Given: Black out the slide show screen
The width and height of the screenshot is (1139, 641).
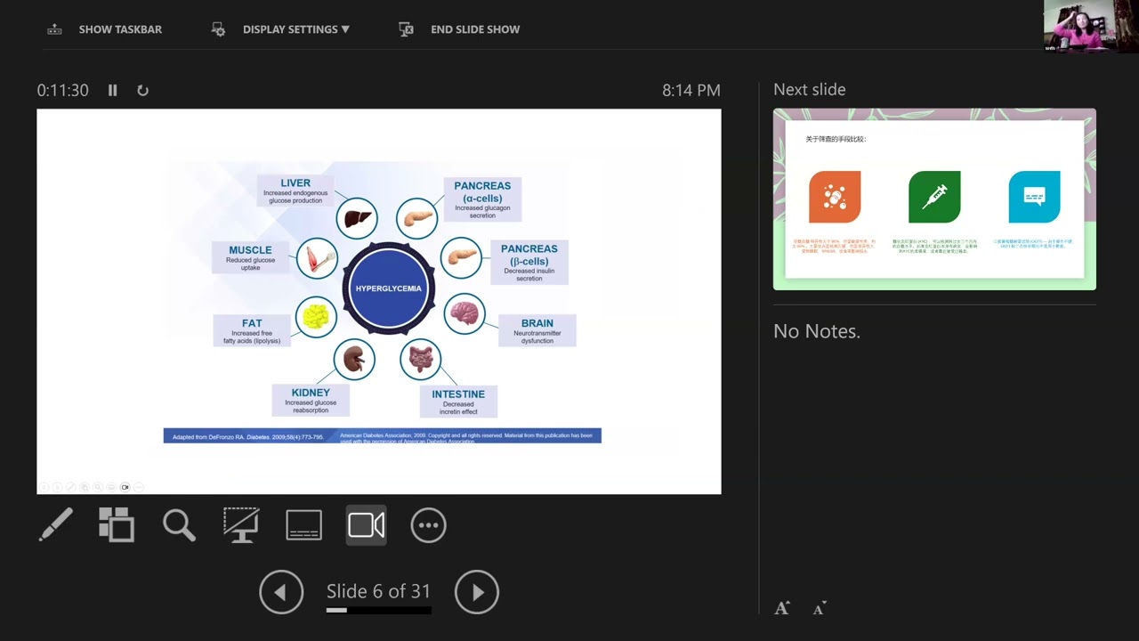Looking at the screenshot, I should (241, 525).
